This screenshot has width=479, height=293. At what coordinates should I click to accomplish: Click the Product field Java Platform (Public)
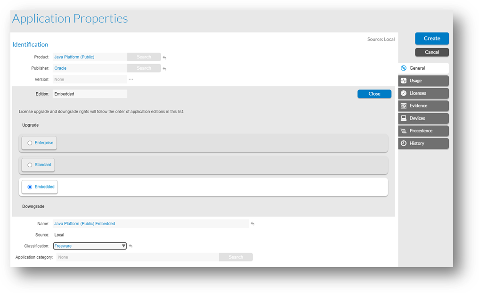pos(90,57)
